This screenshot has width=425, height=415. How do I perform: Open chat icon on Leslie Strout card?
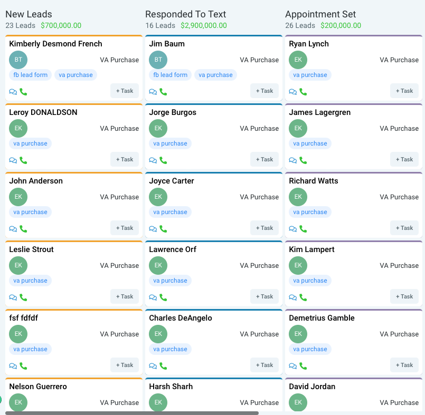point(13,297)
